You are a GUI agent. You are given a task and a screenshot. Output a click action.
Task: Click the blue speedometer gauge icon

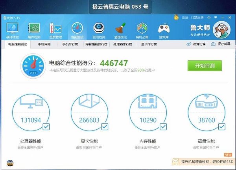(x=33, y=66)
